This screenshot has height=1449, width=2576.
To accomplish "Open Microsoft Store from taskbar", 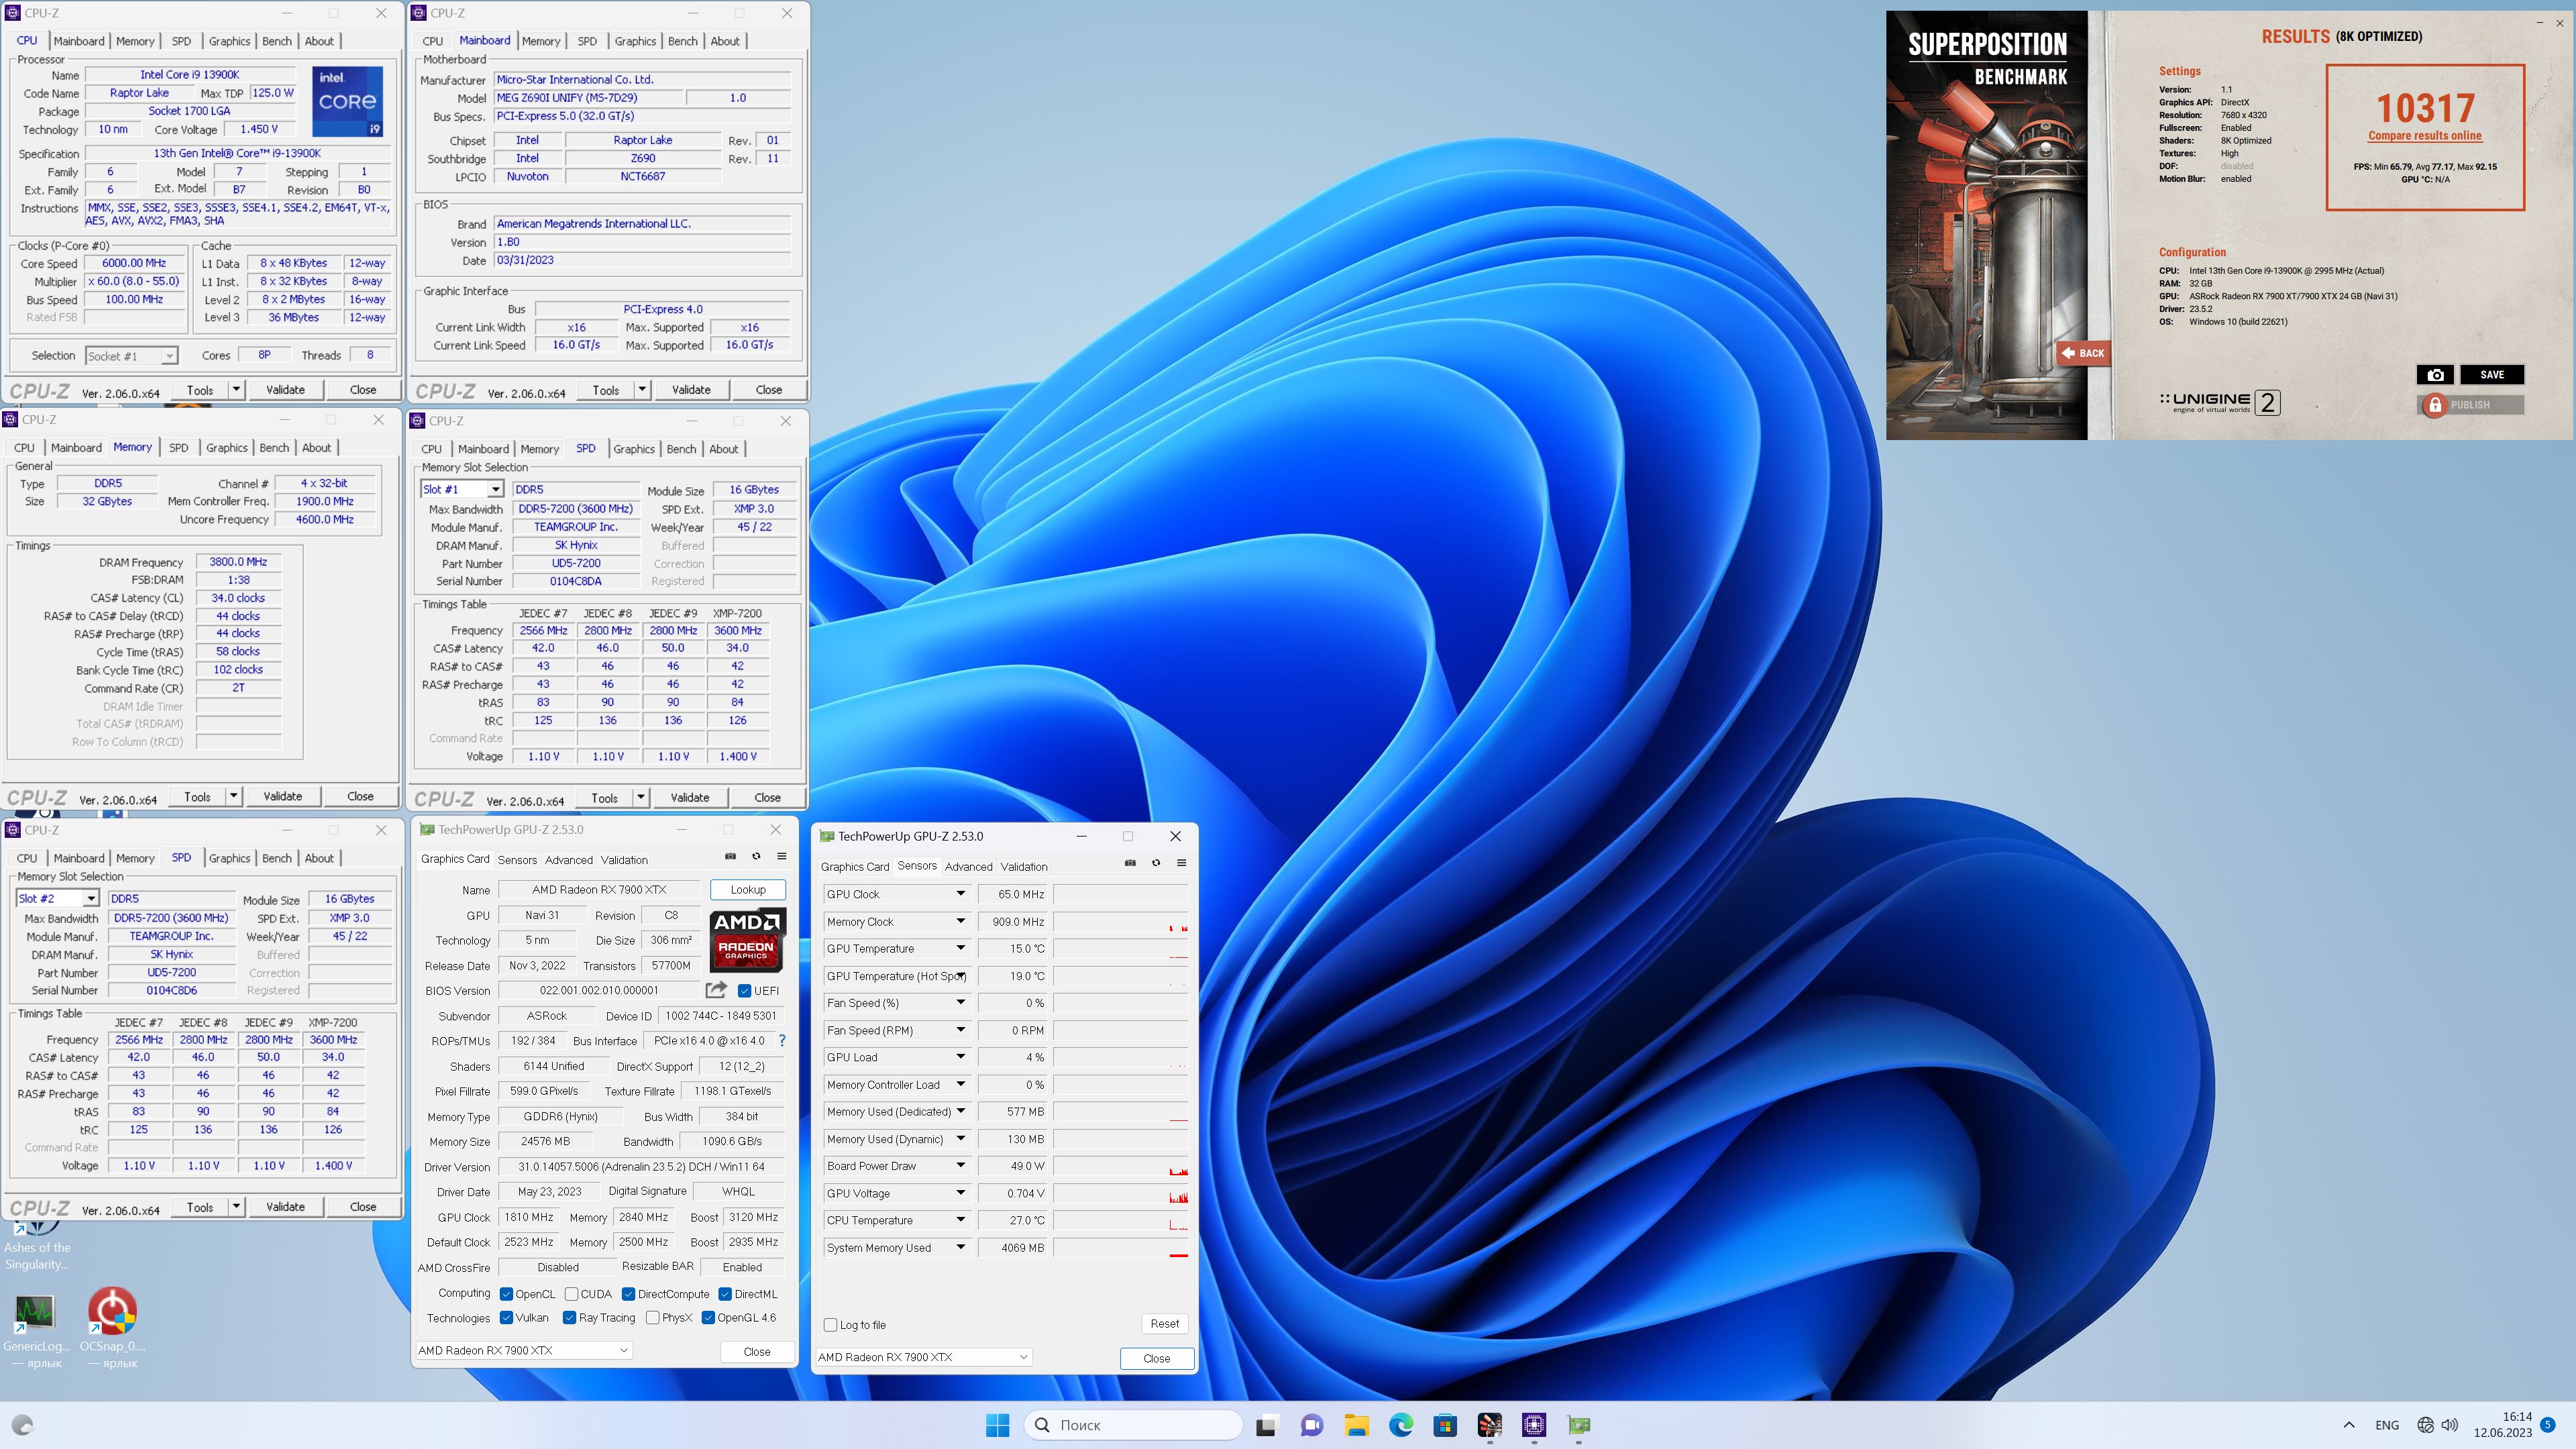I will tap(1445, 1425).
